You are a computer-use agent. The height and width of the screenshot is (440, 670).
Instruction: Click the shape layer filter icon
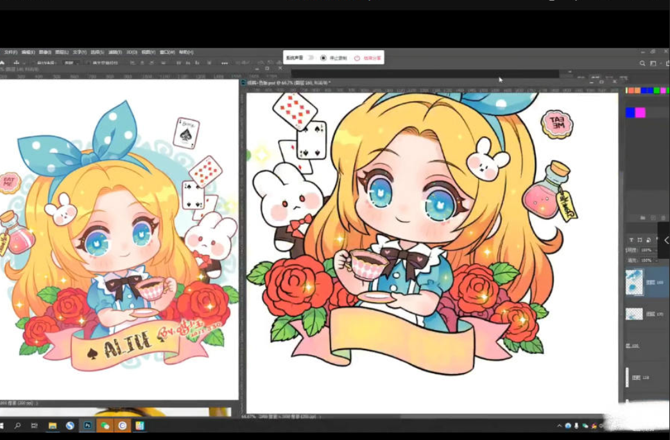[x=640, y=240]
